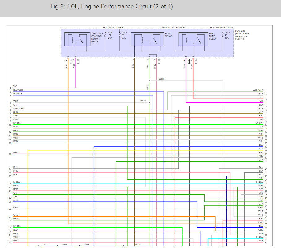
Task: Click the LT GRN label at left pin 10
Action: [17, 123]
